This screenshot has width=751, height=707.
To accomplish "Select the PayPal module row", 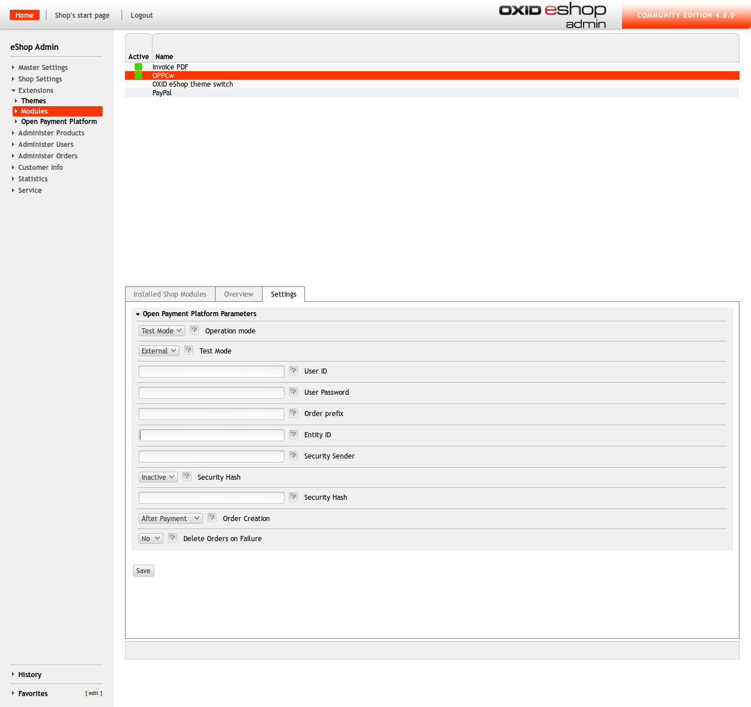I will click(432, 93).
